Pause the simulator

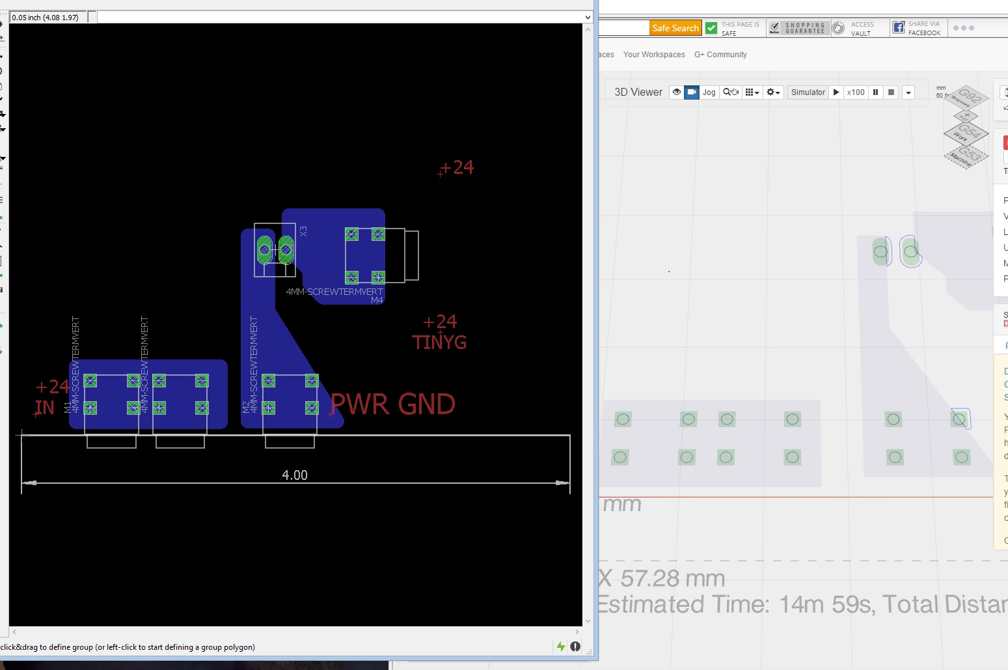876,92
